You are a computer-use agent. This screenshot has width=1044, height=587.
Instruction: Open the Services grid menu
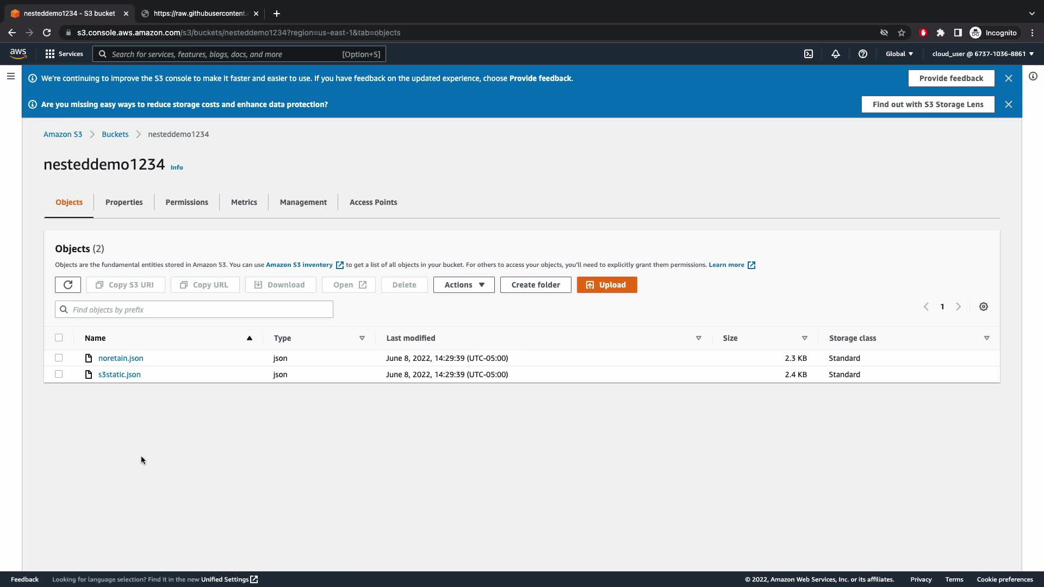coord(64,54)
